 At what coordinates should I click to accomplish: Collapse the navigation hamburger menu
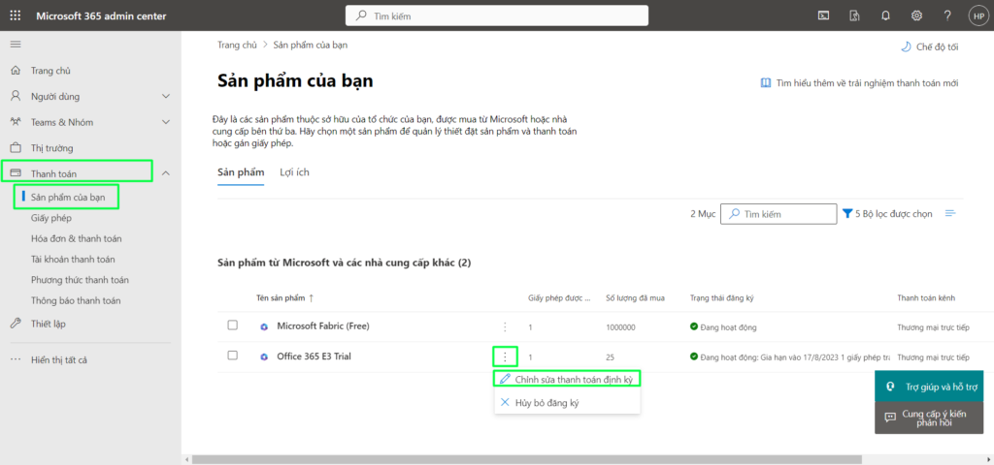(16, 45)
